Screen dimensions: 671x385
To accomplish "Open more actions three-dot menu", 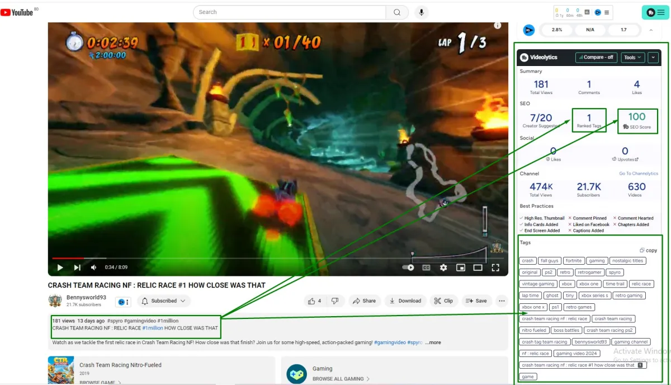I will point(502,301).
